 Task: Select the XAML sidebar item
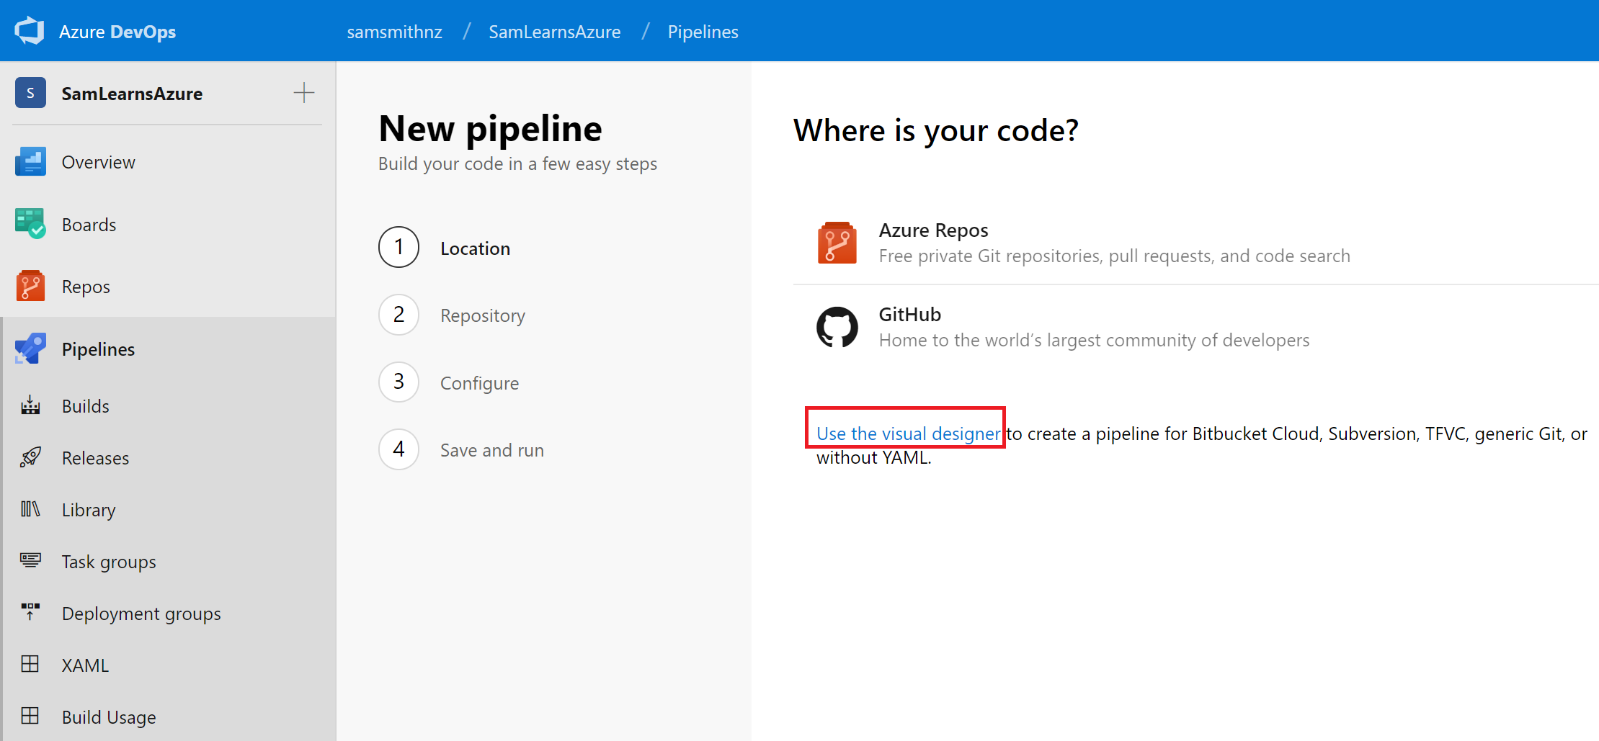pyautogui.click(x=85, y=665)
